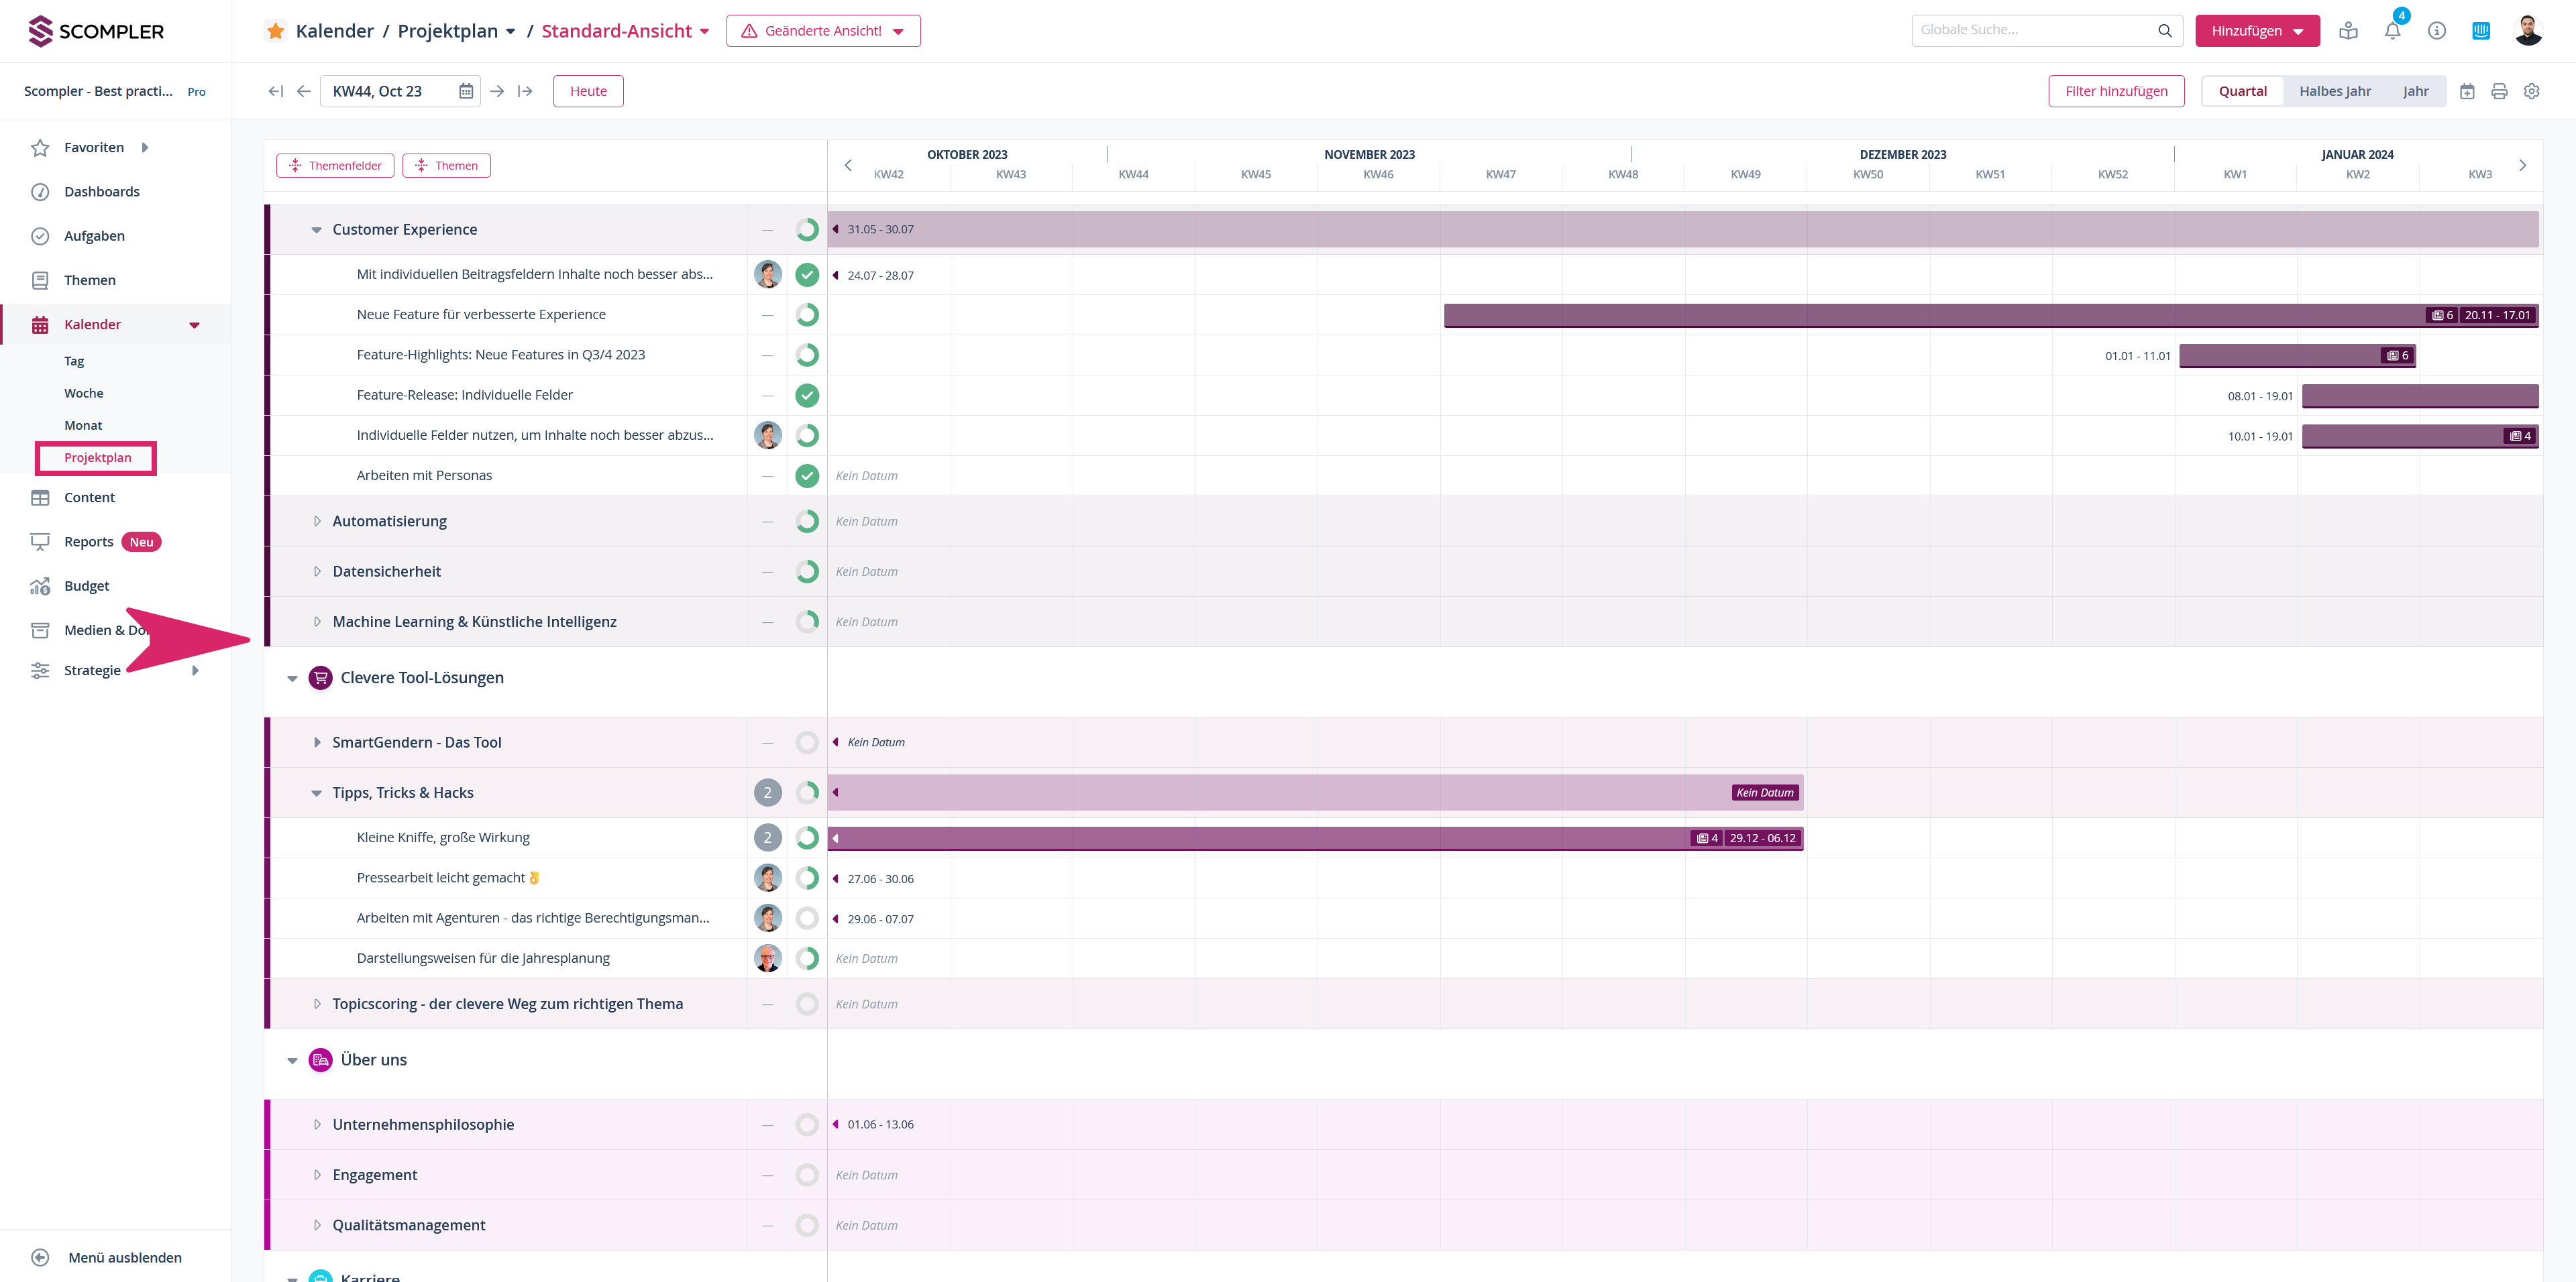The height and width of the screenshot is (1282, 2576).
Task: Jump to first date arrow icon
Action: coord(275,91)
